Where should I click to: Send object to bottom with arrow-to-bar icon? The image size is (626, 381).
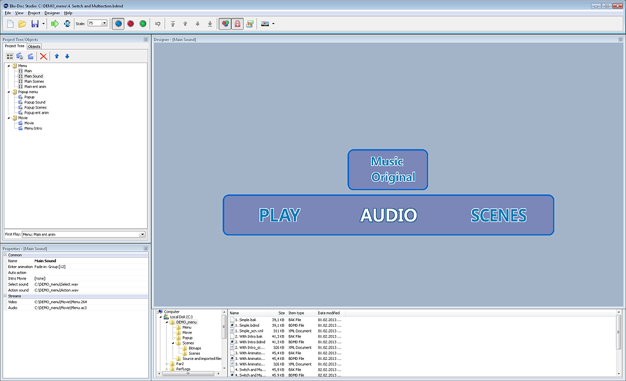210,24
